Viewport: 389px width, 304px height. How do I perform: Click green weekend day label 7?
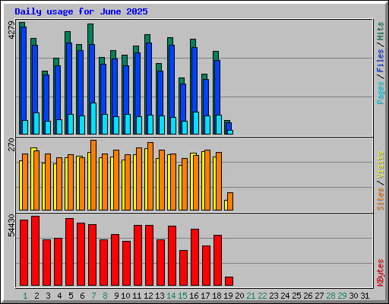coord(93,296)
